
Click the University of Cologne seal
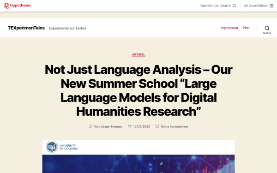(x=52, y=147)
